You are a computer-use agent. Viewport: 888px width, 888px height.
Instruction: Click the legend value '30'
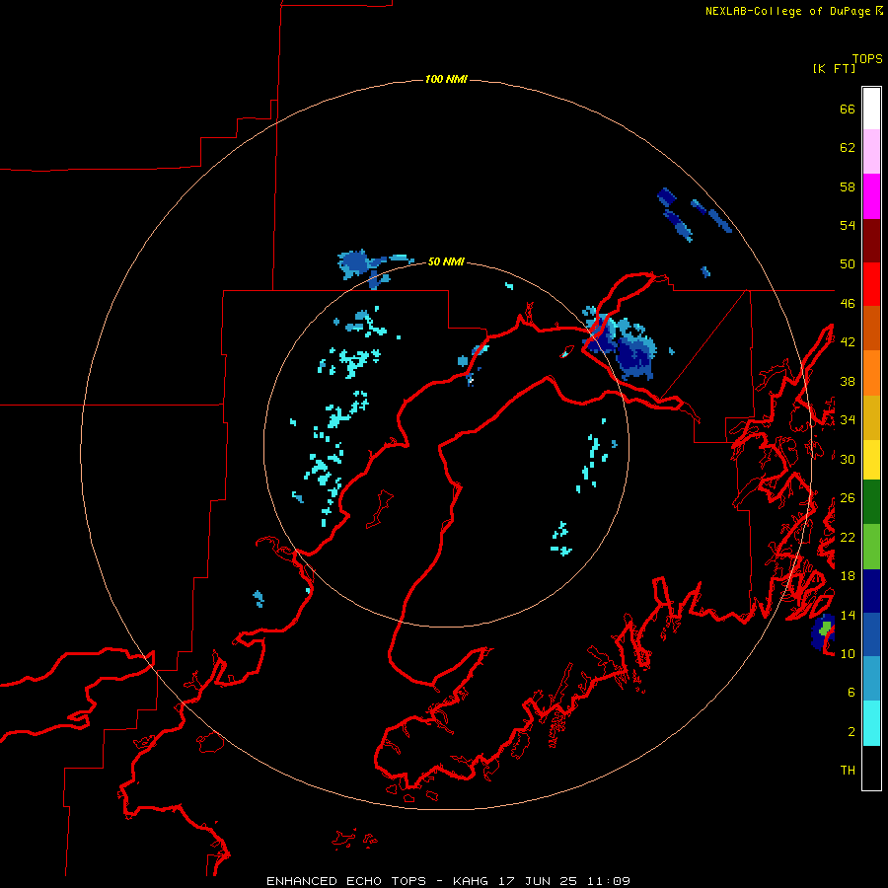point(848,459)
